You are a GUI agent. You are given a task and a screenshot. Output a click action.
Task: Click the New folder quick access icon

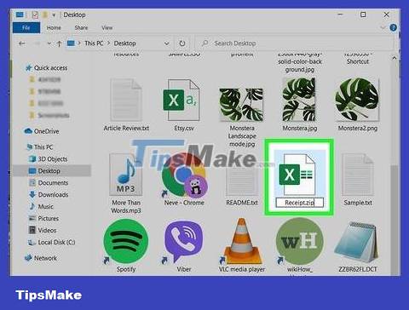pos(45,14)
